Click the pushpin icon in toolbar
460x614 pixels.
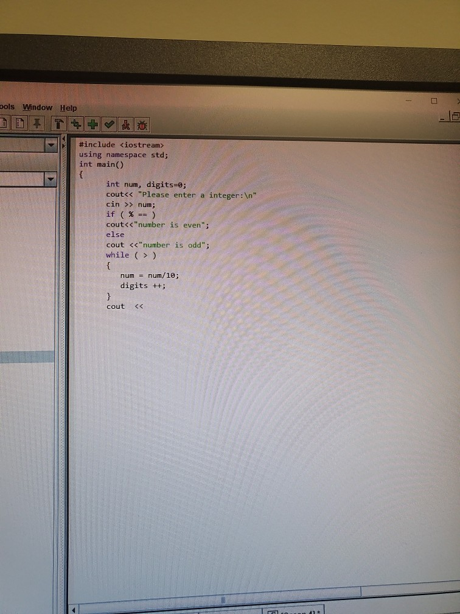tap(37, 124)
